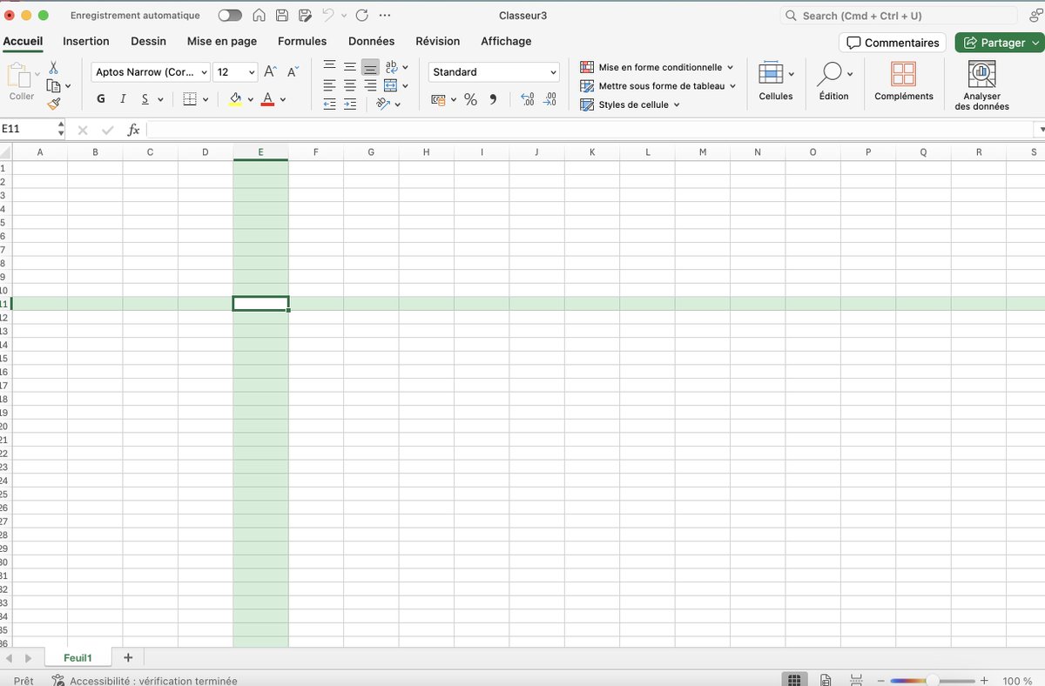Toggle italic I formatting
Screen dimensions: 1045x686
(x=123, y=99)
